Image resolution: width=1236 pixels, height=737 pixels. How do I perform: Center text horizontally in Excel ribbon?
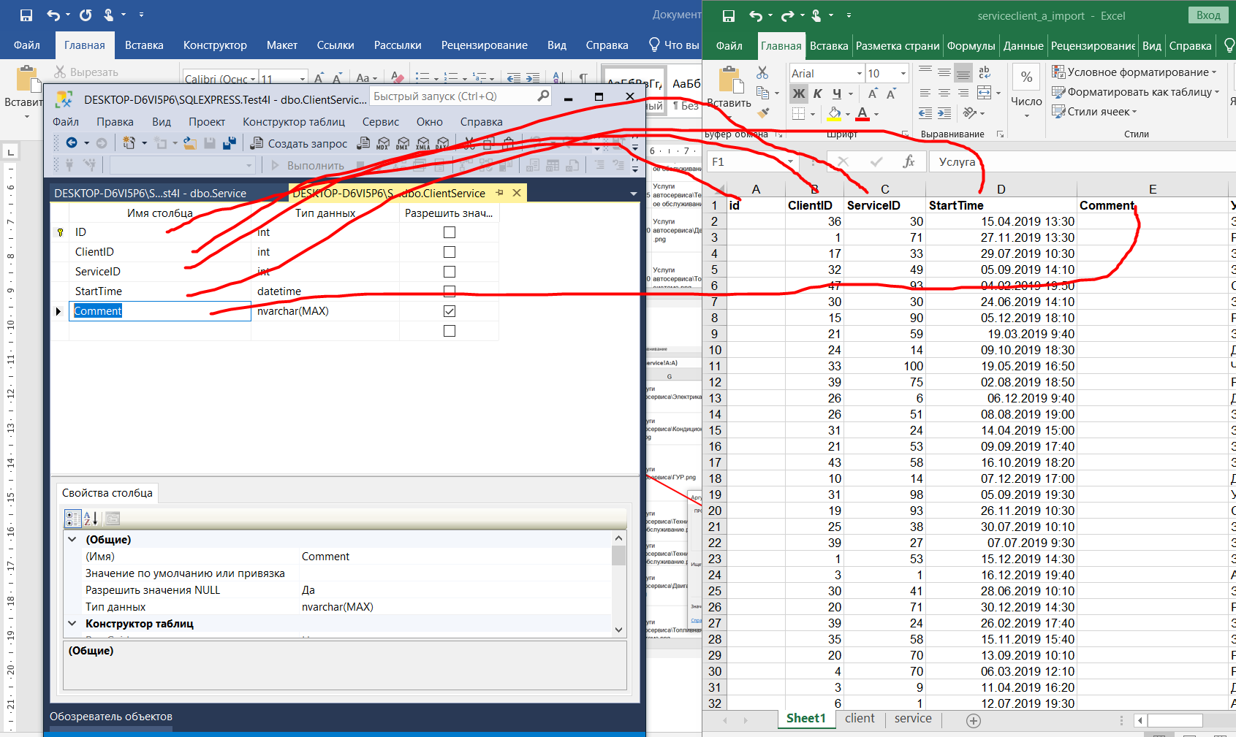944,93
